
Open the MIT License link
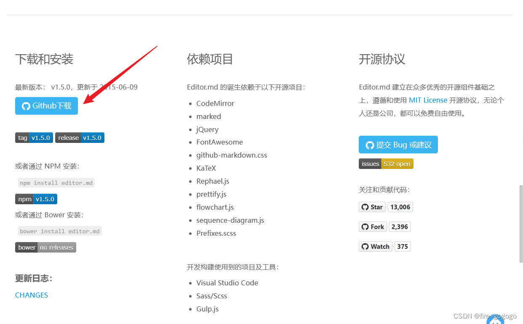coord(428,100)
